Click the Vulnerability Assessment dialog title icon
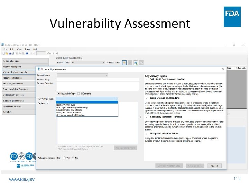The height and width of the screenshot is (187, 249). tap(39, 69)
